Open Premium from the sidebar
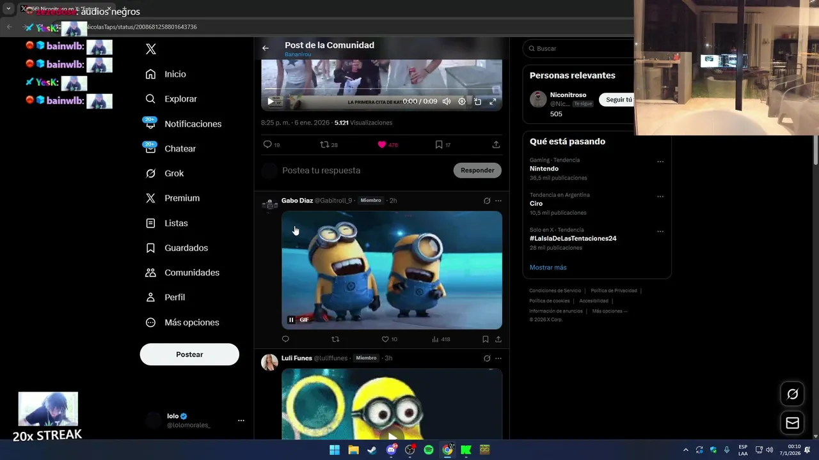Screen dimensions: 819x460 tap(172, 198)
